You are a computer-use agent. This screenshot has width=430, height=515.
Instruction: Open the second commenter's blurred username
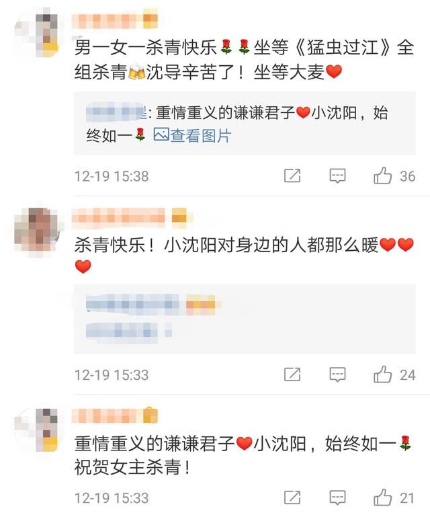point(129,218)
